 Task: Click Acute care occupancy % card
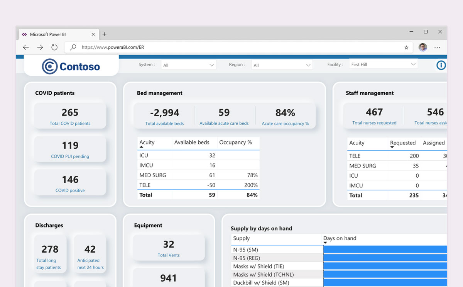point(286,115)
